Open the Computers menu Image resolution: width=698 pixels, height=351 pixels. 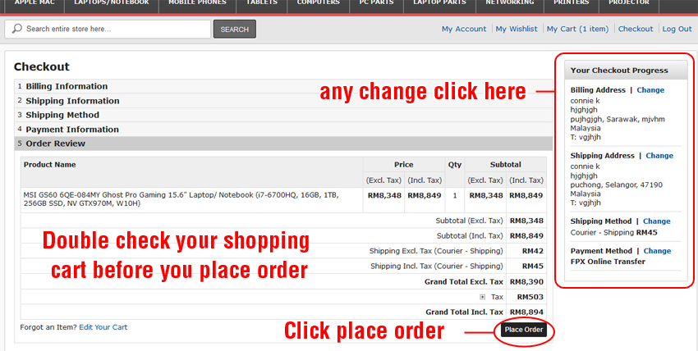(319, 4)
